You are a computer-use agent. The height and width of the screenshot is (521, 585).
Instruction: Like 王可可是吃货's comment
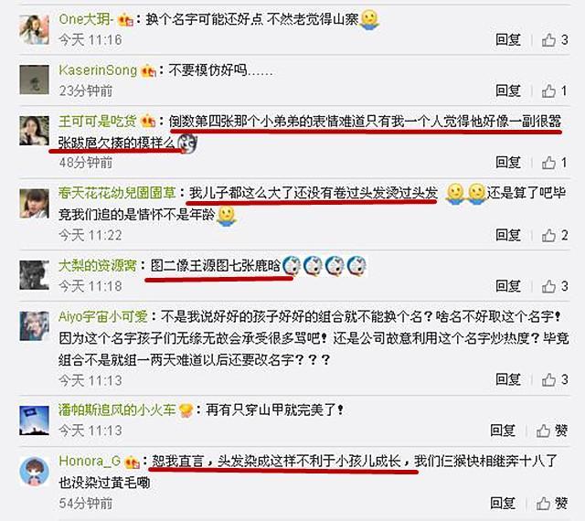(x=555, y=163)
